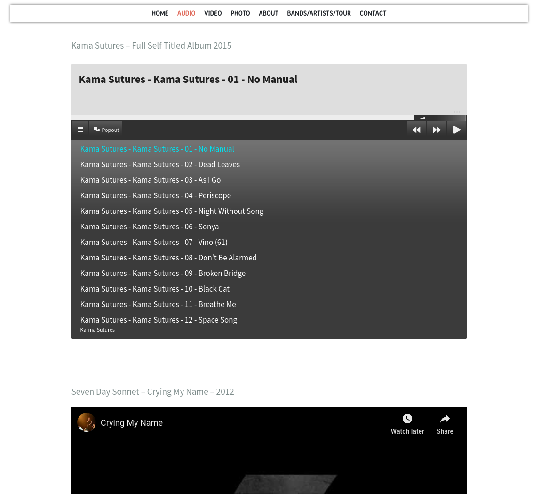Open the player in Popout window
The width and height of the screenshot is (540, 494).
coord(106,130)
